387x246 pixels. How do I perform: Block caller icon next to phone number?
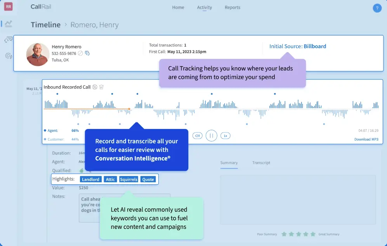point(80,53)
